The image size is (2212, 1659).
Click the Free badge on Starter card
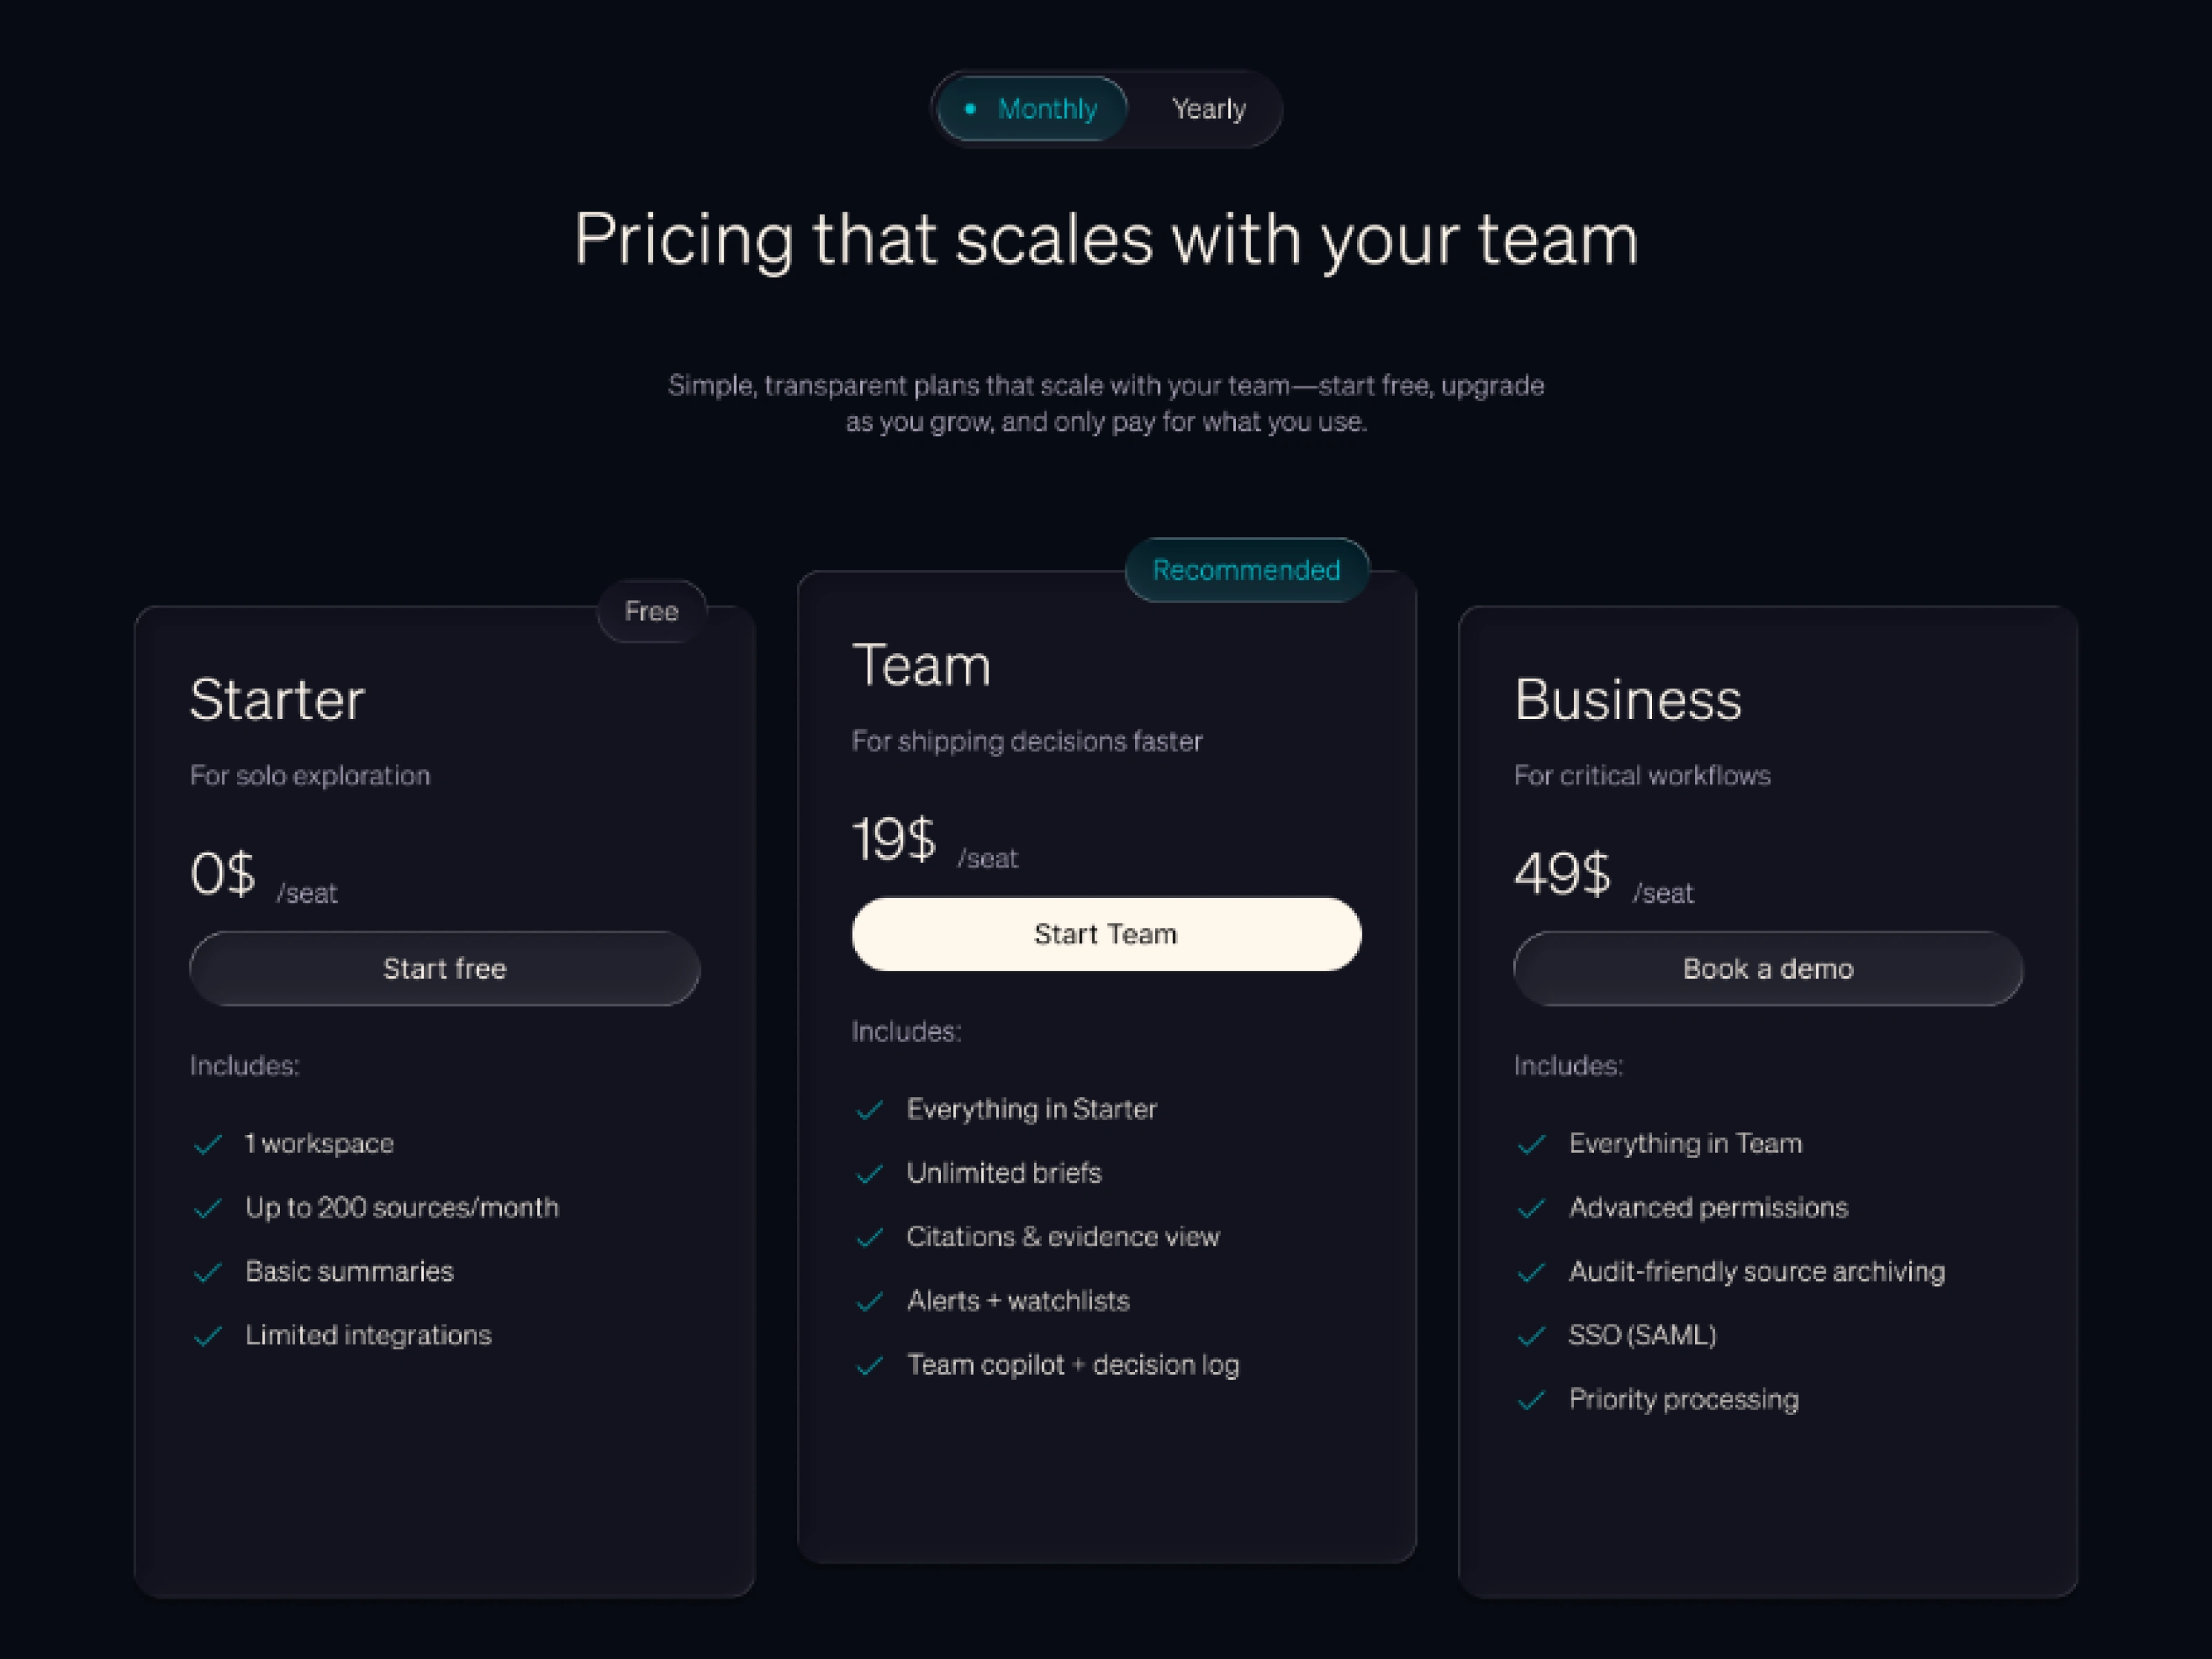pyautogui.click(x=651, y=611)
